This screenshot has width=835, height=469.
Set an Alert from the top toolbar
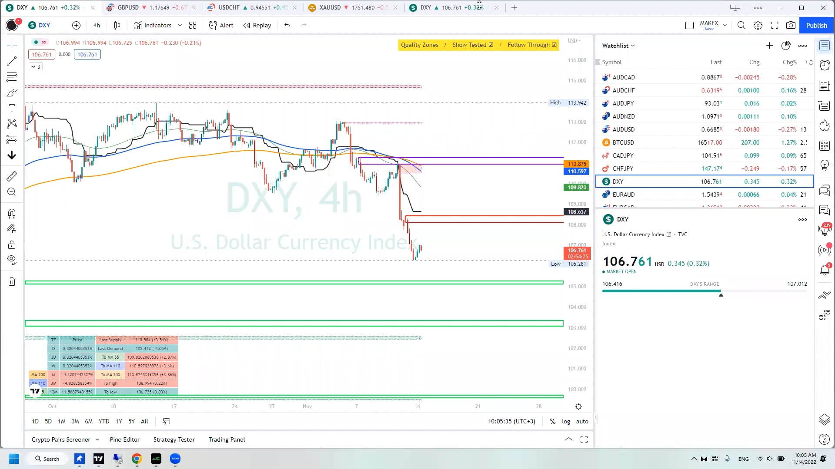tap(221, 25)
